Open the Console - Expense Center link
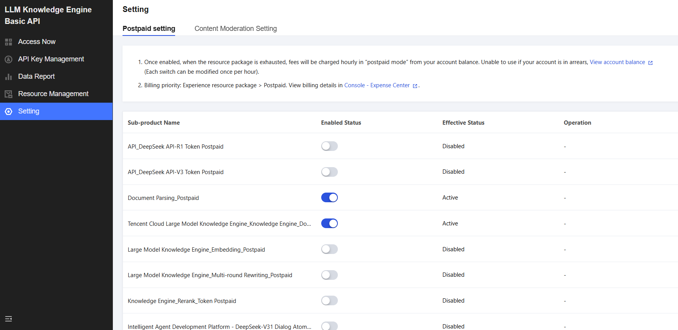Screen dimensions: 678x330 (377, 85)
